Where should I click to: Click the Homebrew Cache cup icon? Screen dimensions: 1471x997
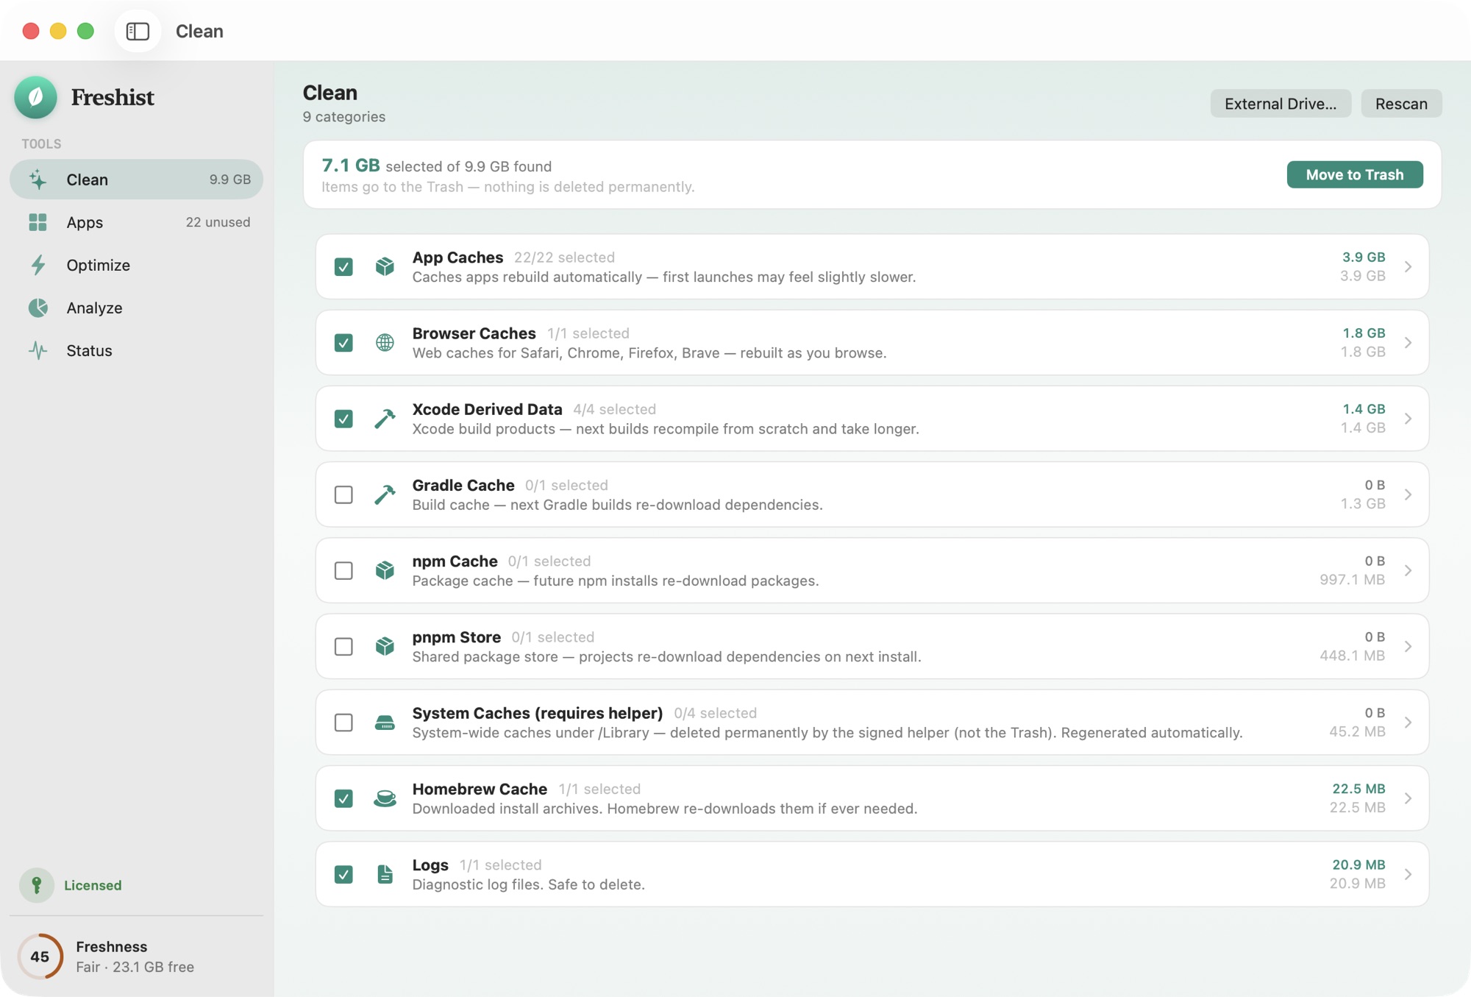point(385,798)
